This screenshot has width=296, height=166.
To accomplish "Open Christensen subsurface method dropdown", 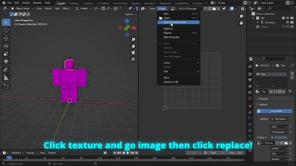I will [279, 132].
